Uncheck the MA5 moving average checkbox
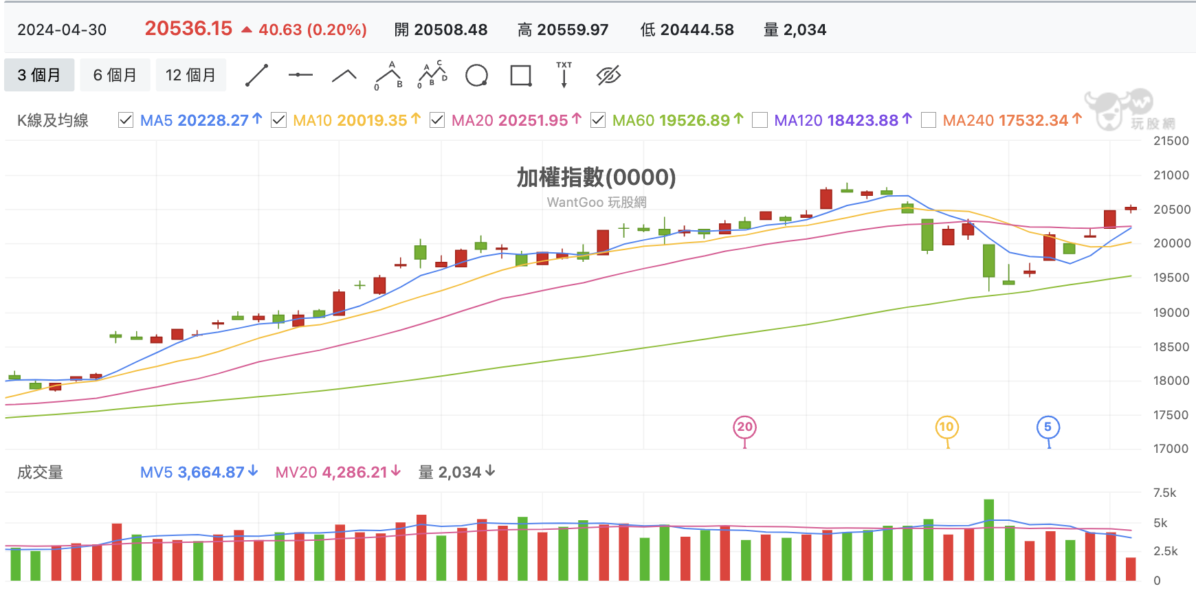This screenshot has height=591, width=1196. pyautogui.click(x=126, y=120)
